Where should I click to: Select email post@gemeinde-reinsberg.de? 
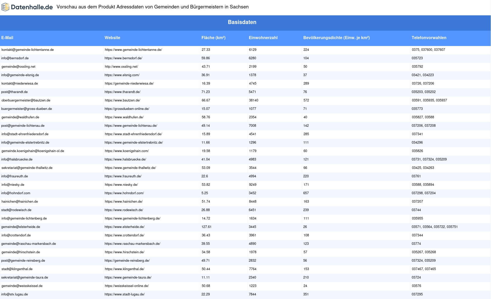[x=23, y=261]
